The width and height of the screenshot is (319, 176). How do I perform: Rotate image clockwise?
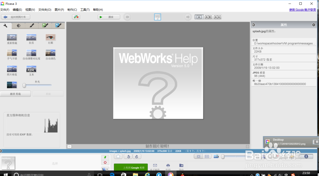137,156
